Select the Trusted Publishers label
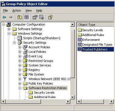The height and width of the screenshot is (111, 115). 95,49
